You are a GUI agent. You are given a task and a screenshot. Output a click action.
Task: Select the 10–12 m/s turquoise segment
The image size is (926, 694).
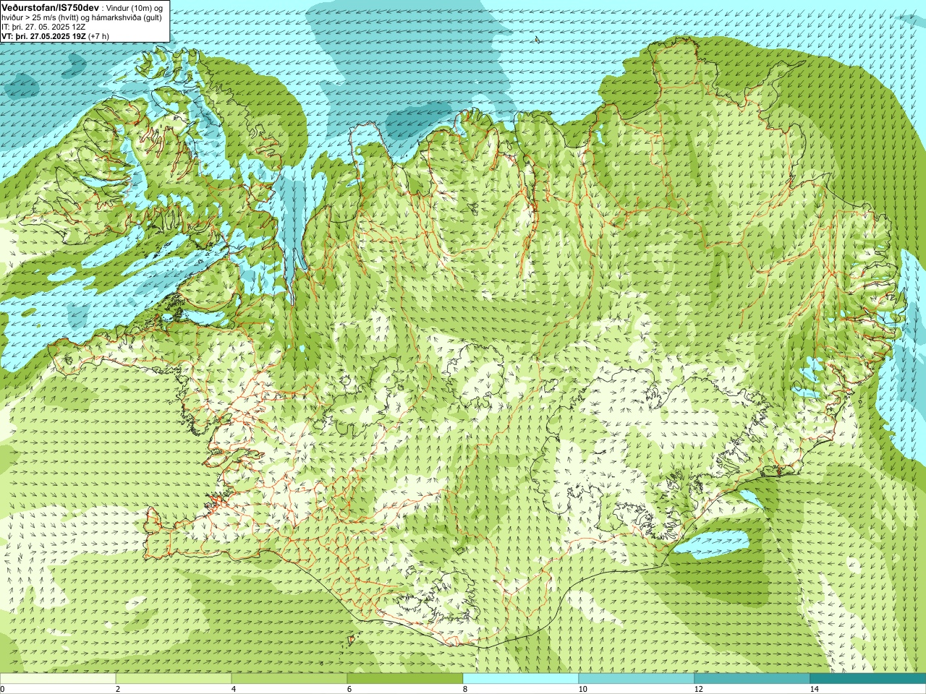point(637,678)
